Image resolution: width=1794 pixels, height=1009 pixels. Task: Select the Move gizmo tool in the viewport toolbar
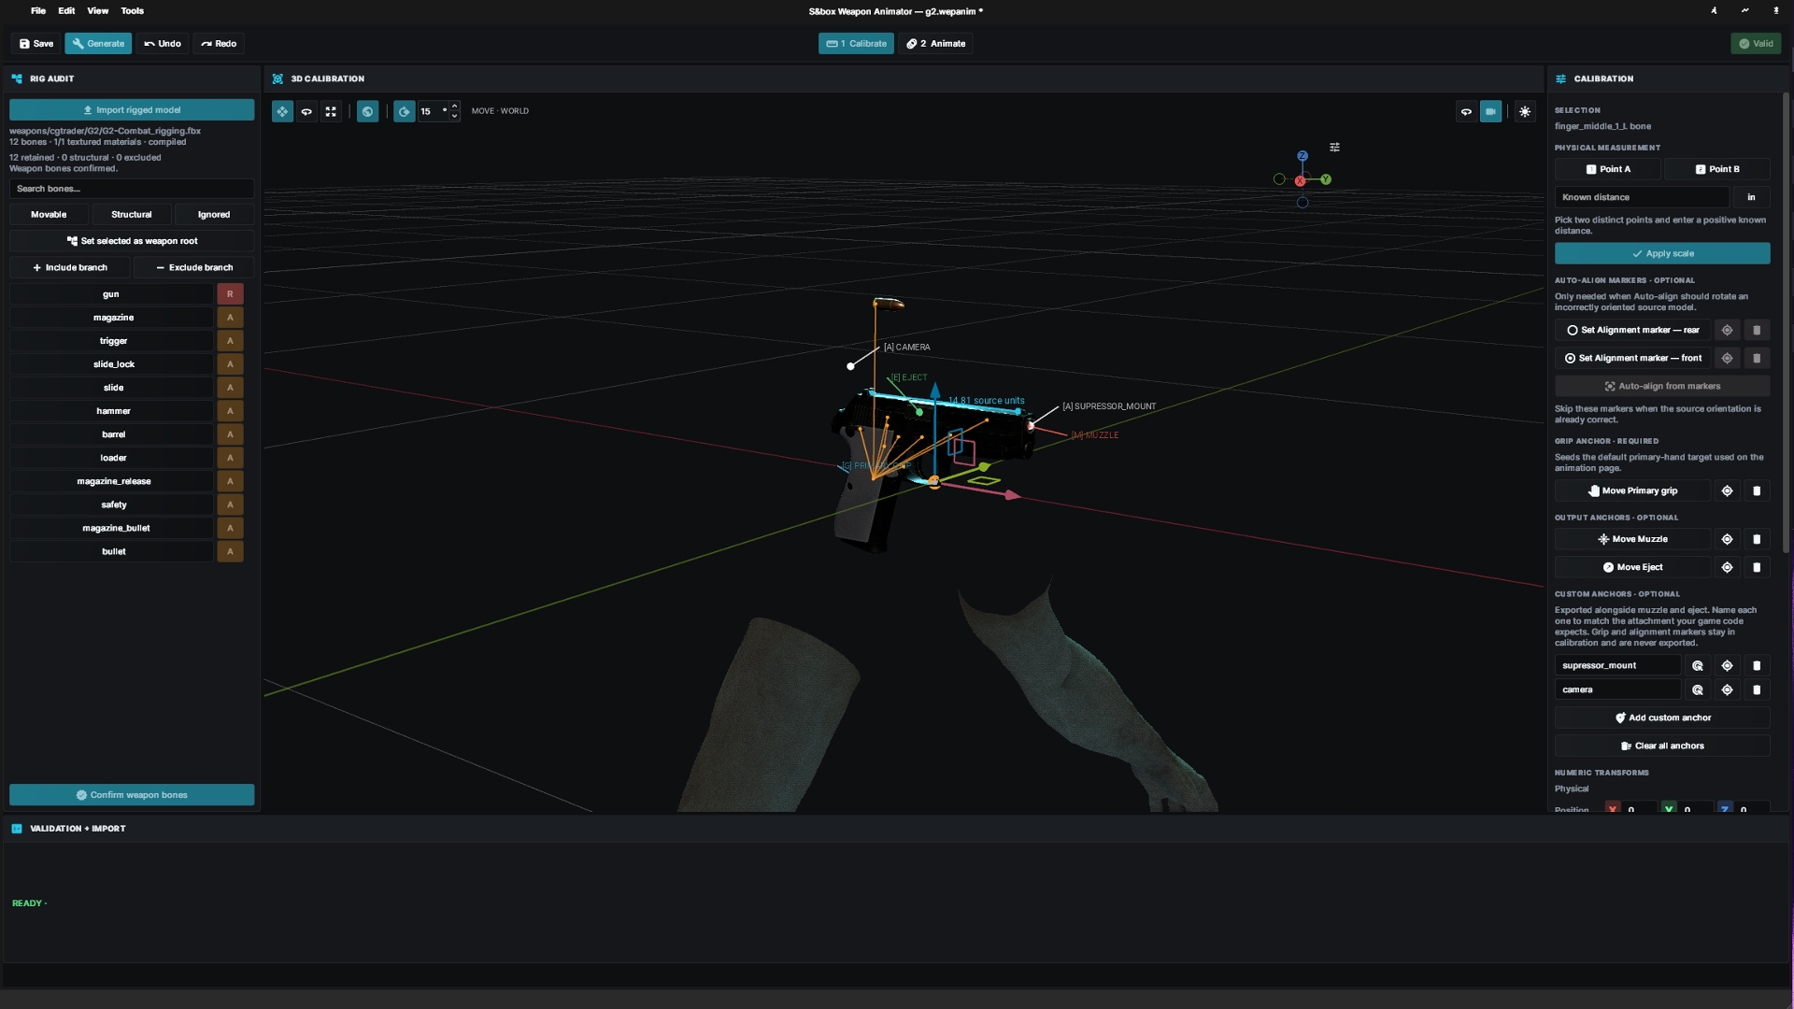point(282,111)
